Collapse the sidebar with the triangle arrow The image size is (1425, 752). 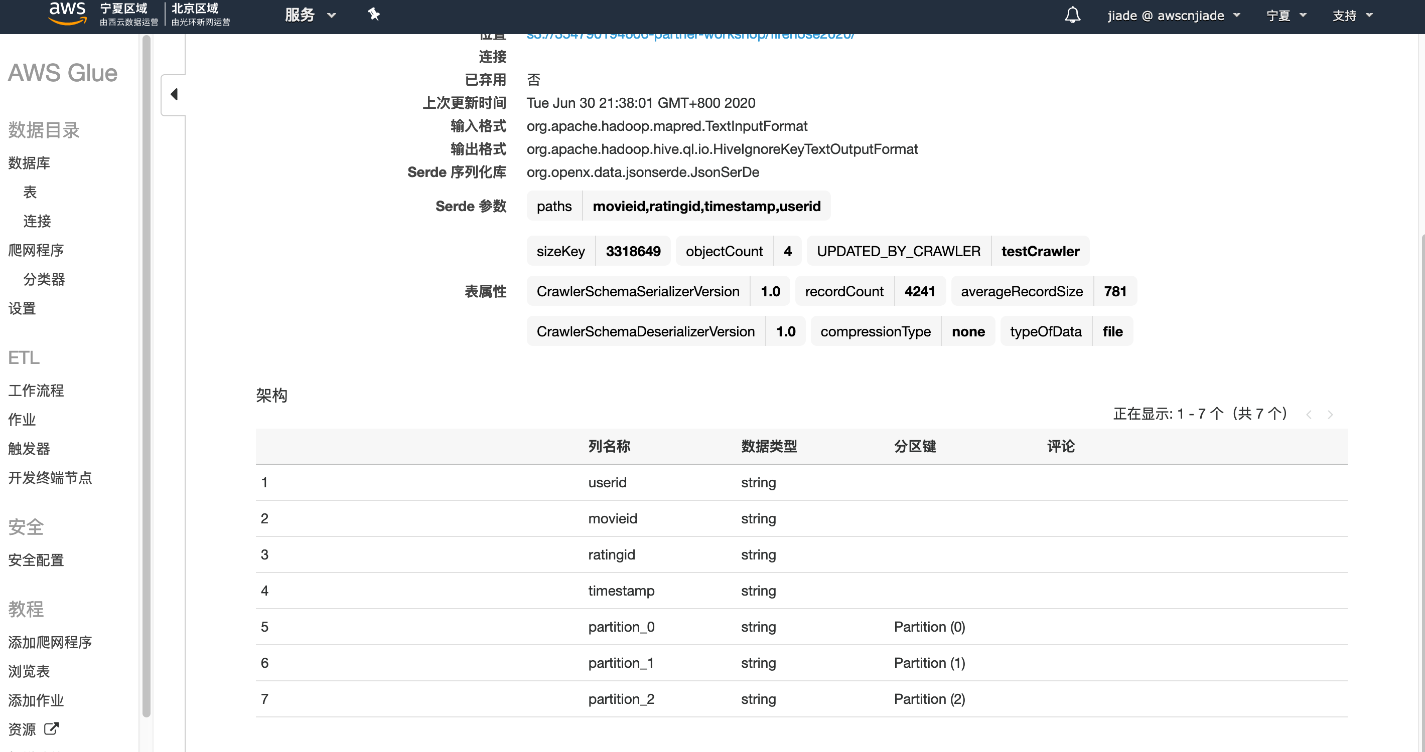[174, 94]
